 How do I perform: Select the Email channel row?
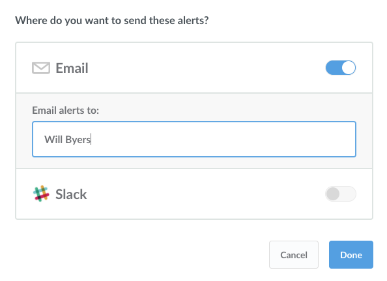[194, 68]
